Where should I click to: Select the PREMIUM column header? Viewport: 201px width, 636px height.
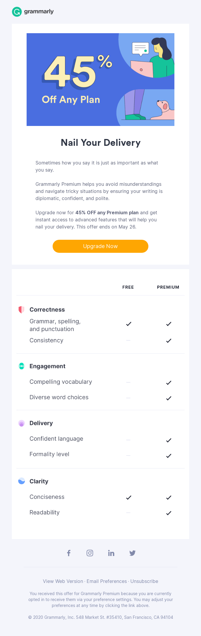pos(168,287)
